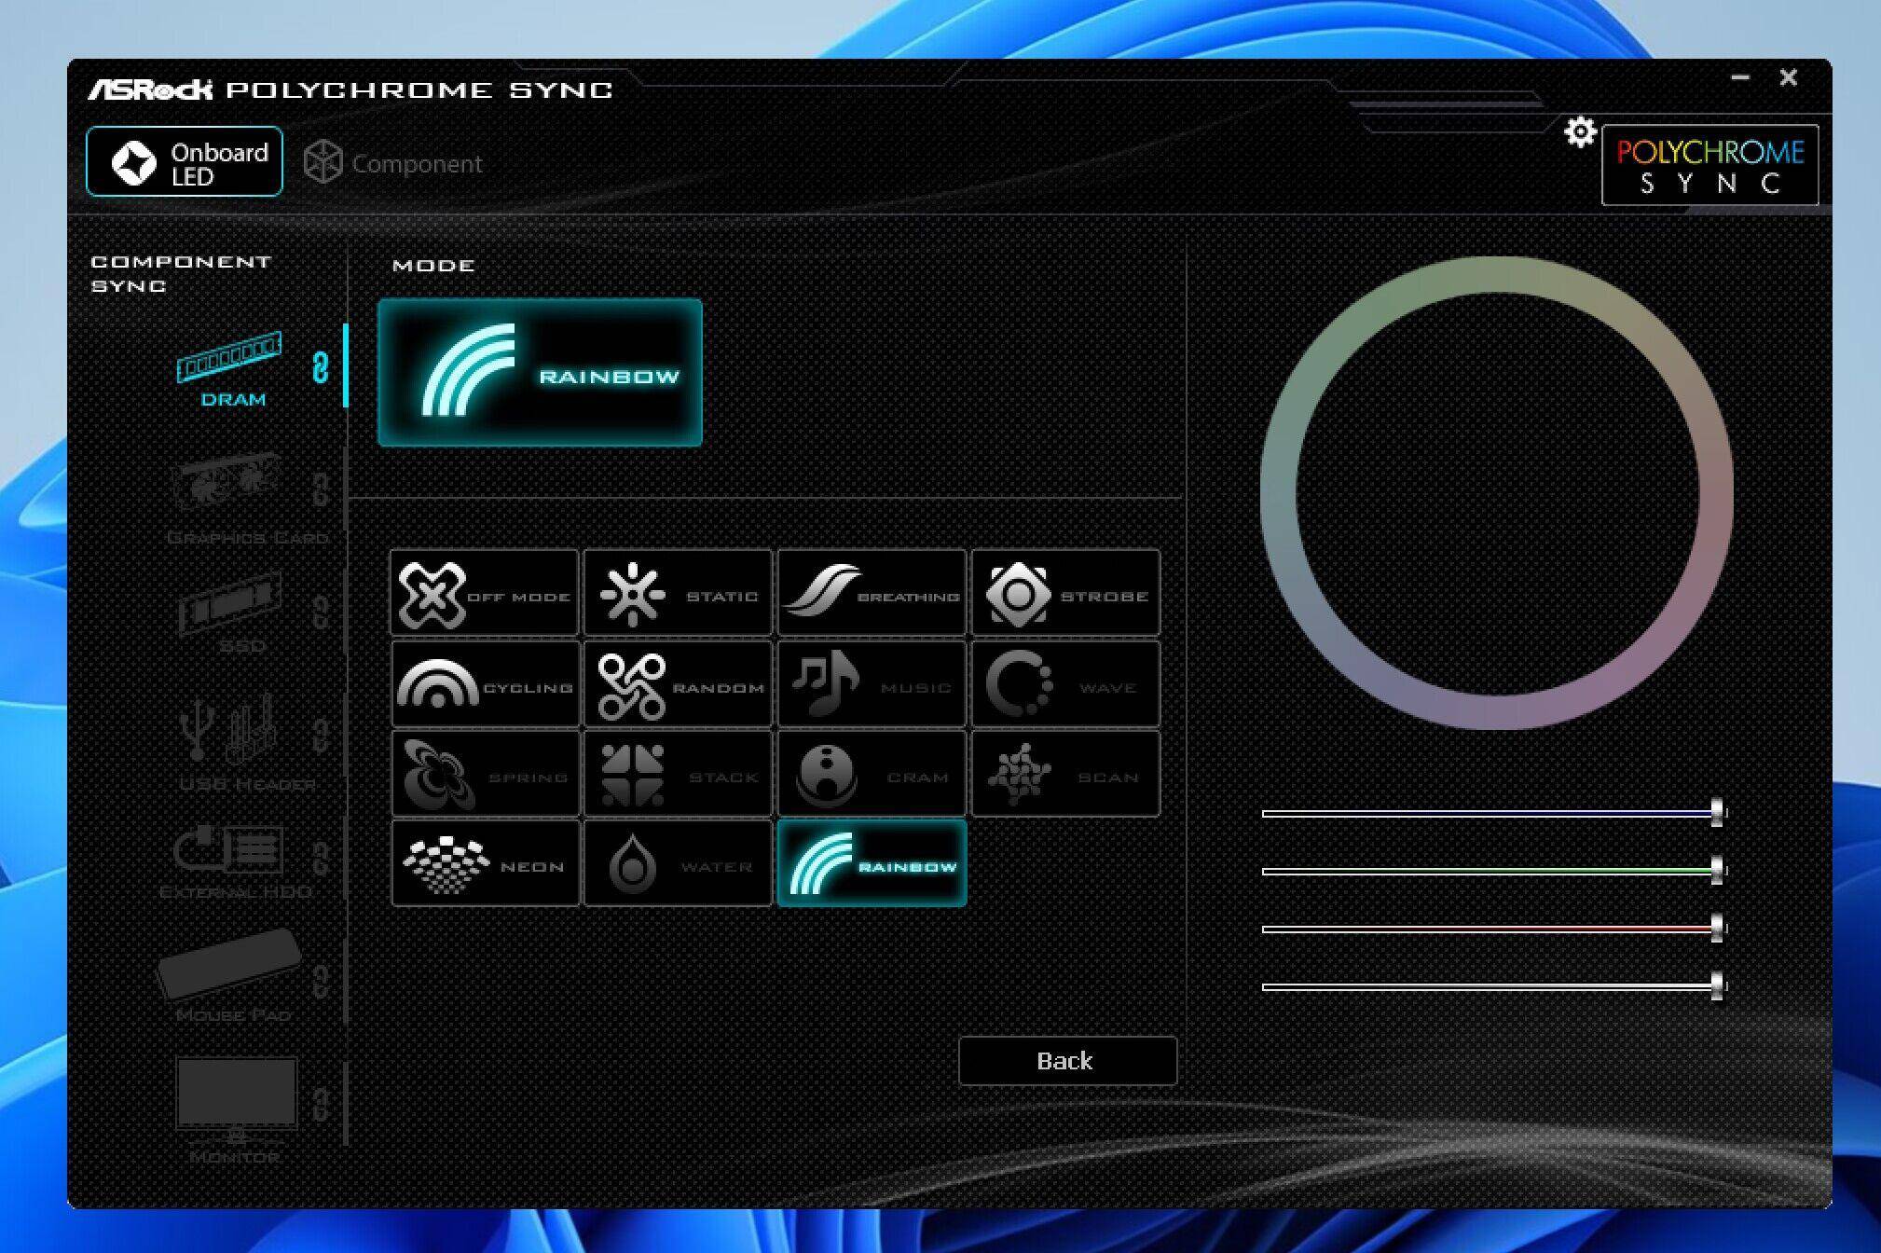The width and height of the screenshot is (1881, 1253).
Task: Switch to the Component tab
Action: pos(393,163)
